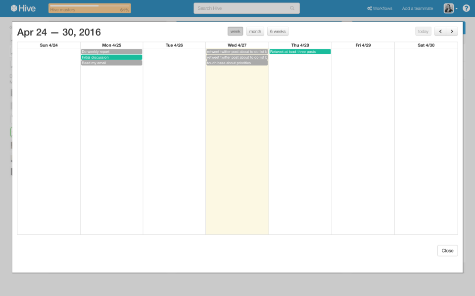Open the Hive mastery progress bar
The image size is (475, 296).
pos(90,8)
